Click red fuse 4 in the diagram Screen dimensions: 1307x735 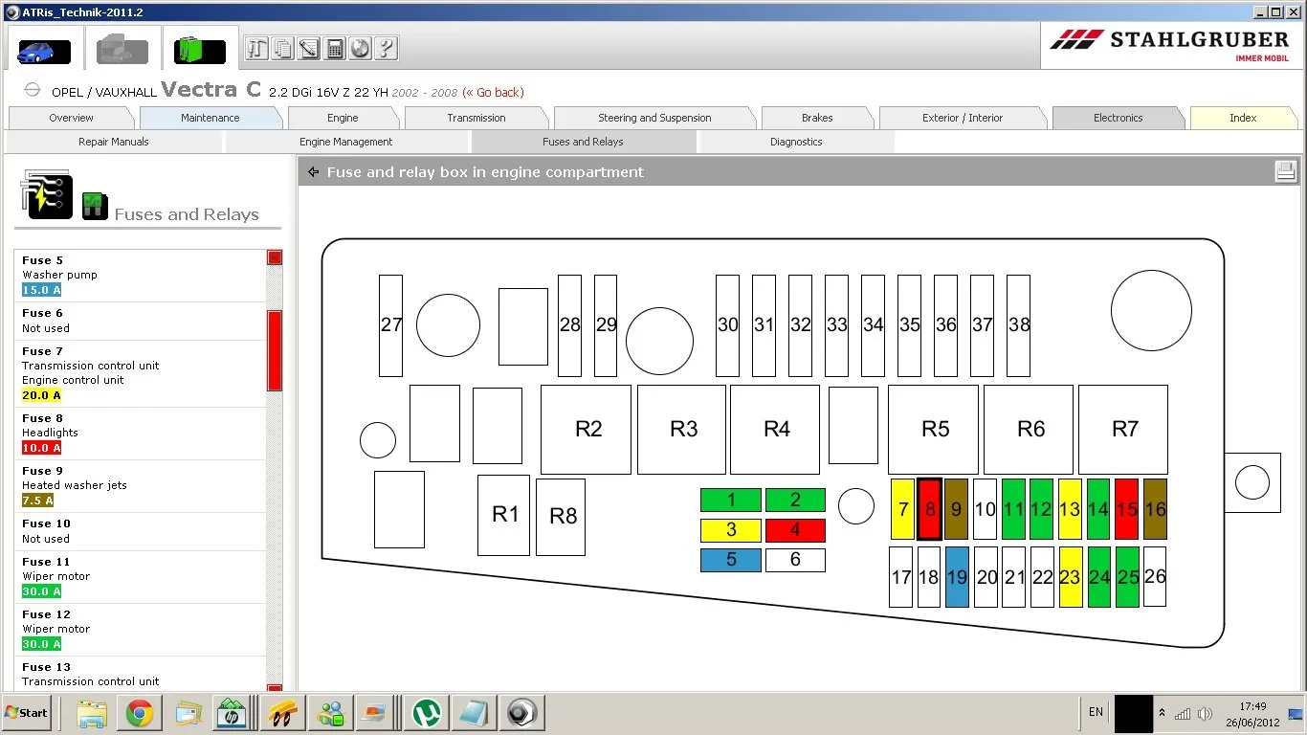(x=795, y=530)
